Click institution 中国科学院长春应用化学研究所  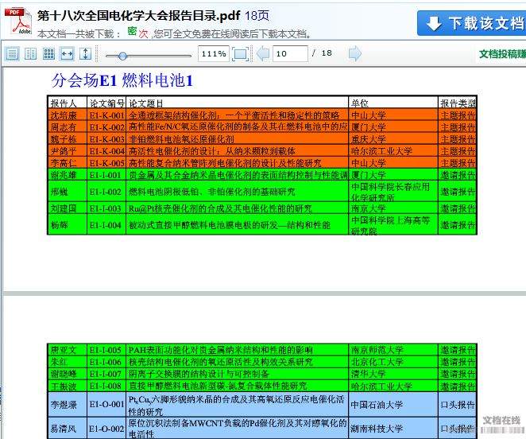coord(390,192)
